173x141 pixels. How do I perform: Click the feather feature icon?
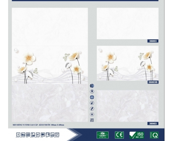pyautogui.click(x=92, y=109)
